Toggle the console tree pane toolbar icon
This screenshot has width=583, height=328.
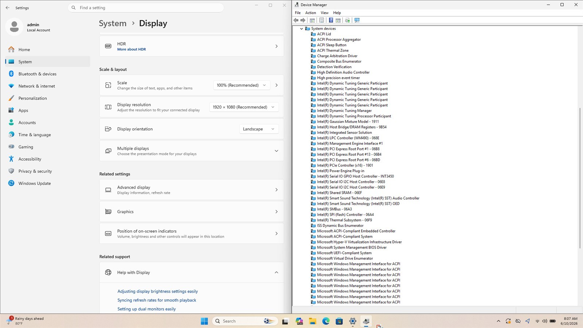[312, 20]
